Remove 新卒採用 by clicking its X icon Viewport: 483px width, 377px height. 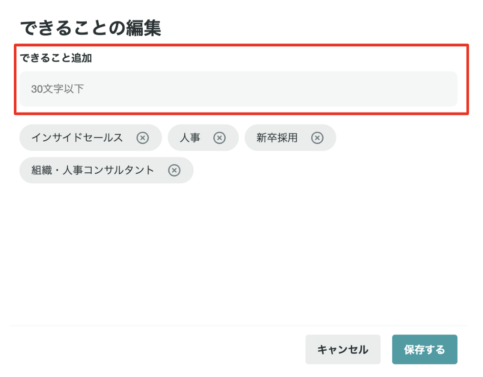[317, 138]
